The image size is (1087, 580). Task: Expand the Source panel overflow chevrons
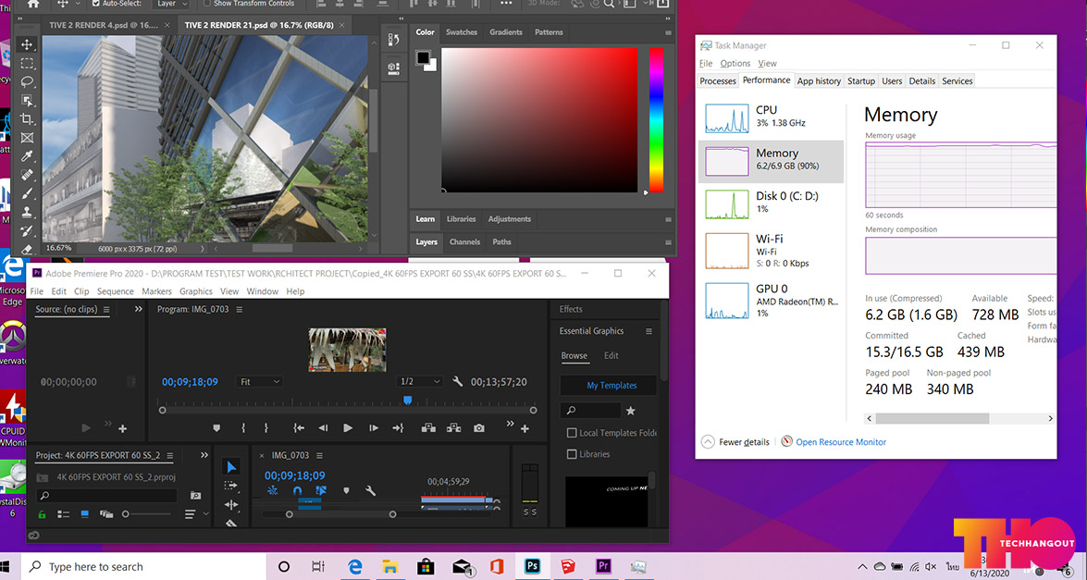click(139, 309)
